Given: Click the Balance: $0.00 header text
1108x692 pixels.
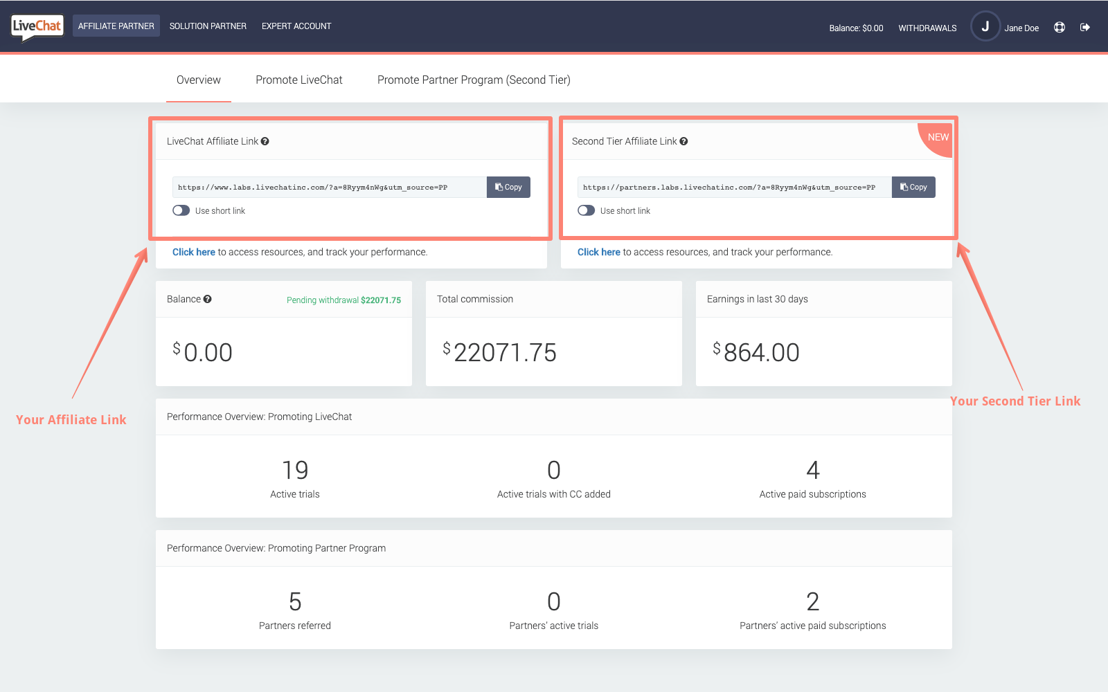Looking at the screenshot, I should [856, 28].
